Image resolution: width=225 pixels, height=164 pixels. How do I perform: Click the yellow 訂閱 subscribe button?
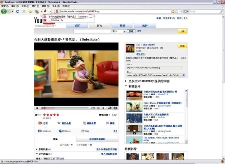pos(182,46)
